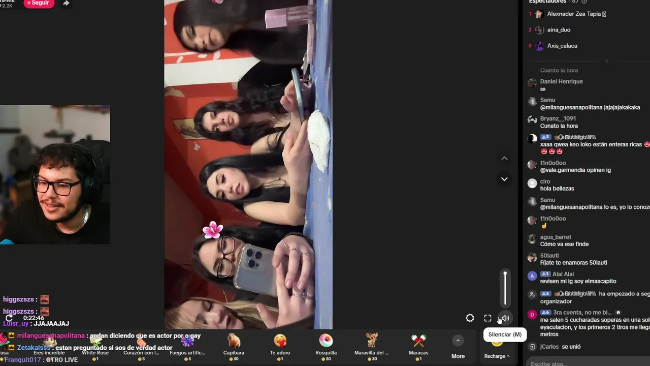Open Axis_calaca viewer profile

[x=562, y=46]
